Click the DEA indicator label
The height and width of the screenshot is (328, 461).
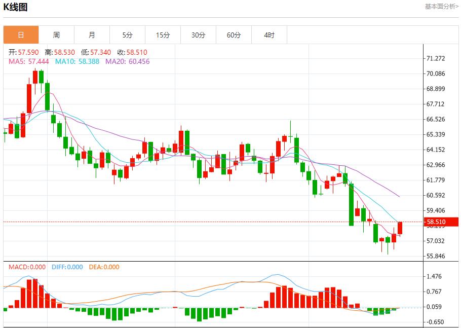tap(104, 267)
